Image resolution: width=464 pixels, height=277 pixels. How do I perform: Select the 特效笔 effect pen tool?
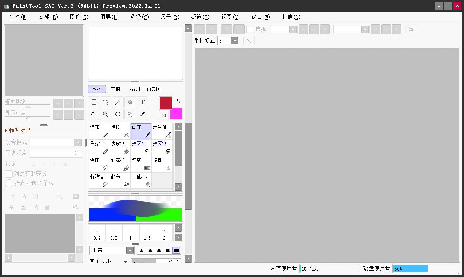point(99,181)
